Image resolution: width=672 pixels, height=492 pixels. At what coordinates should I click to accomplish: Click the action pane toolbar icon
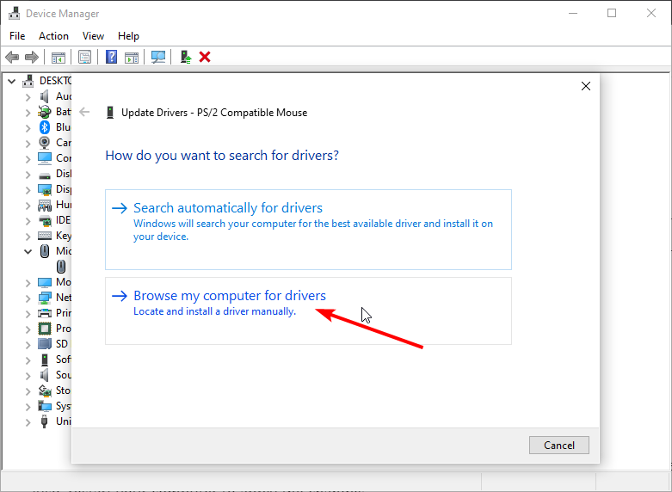pos(132,57)
